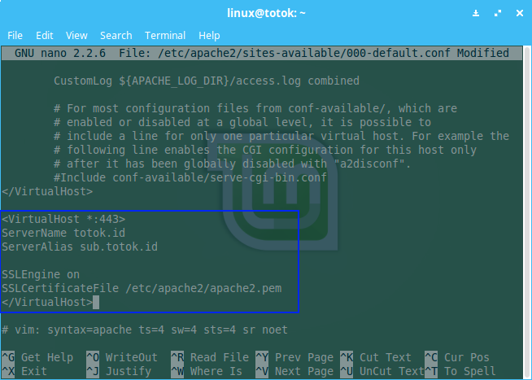532x380 pixels.
Task: Click the '^U UnCut Text' shortcut
Action: [382, 372]
